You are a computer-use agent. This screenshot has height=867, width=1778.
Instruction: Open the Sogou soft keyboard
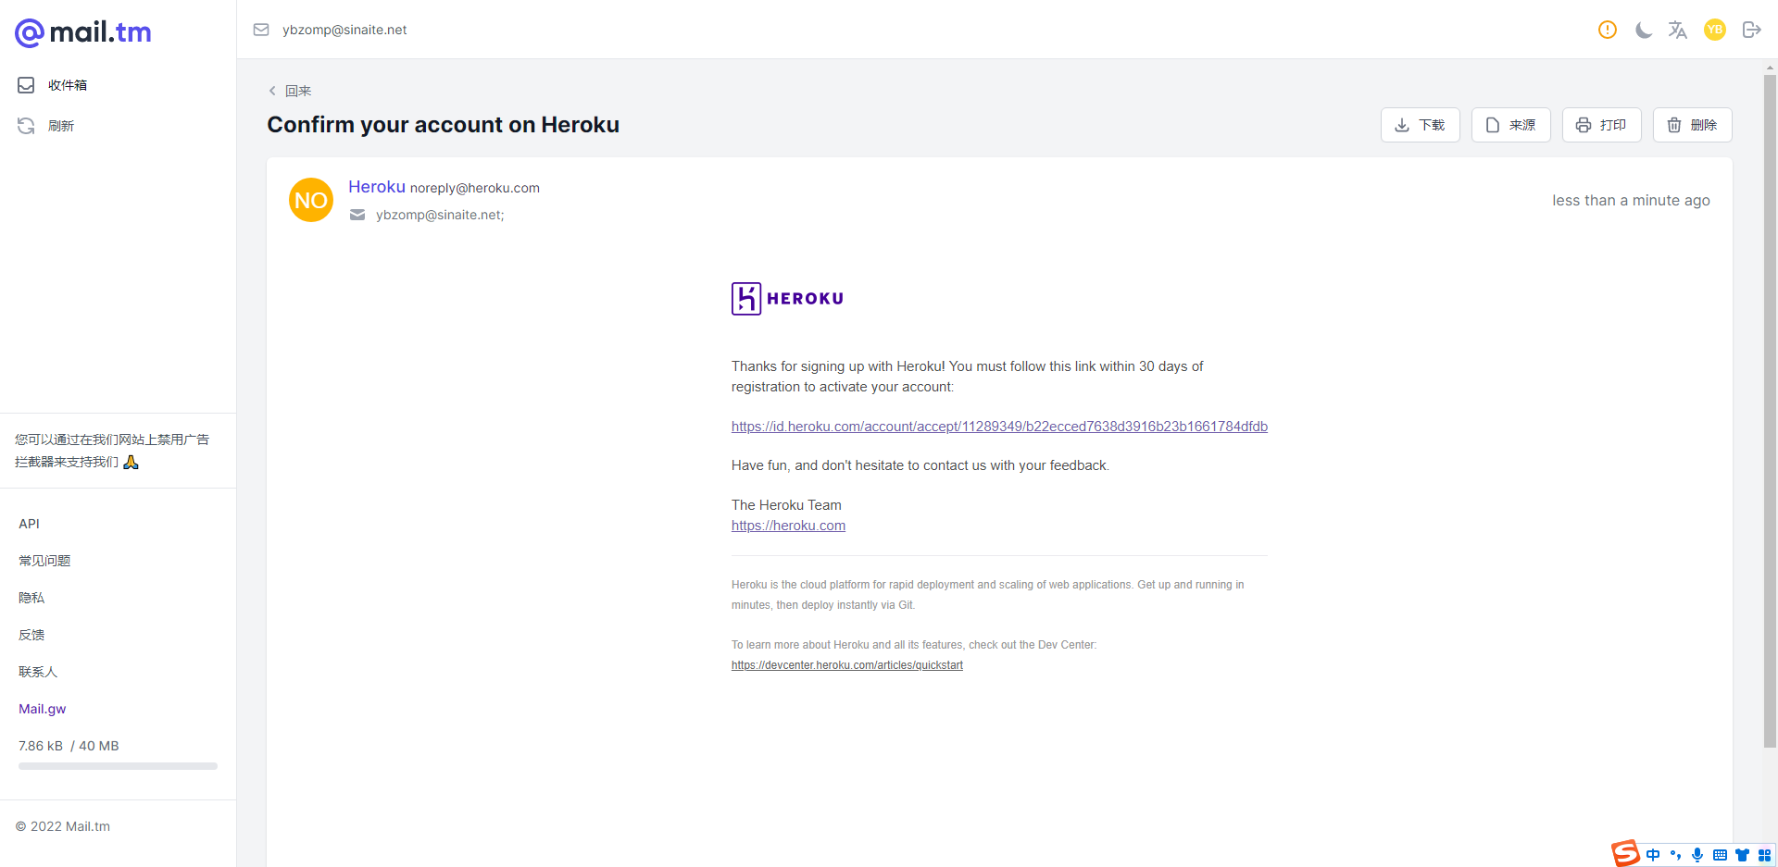(1720, 855)
